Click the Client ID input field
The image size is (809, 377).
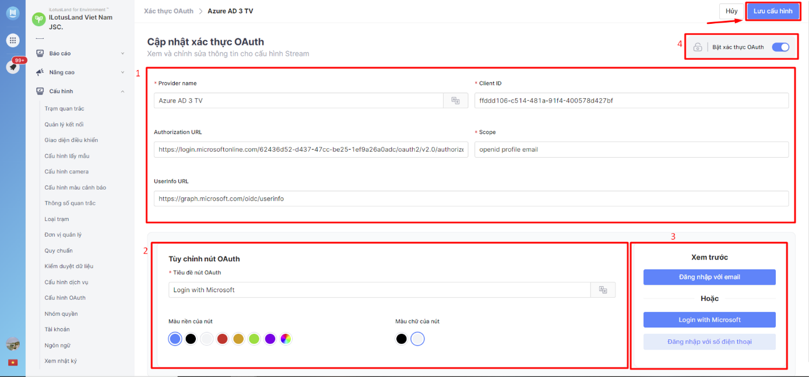pyautogui.click(x=631, y=101)
